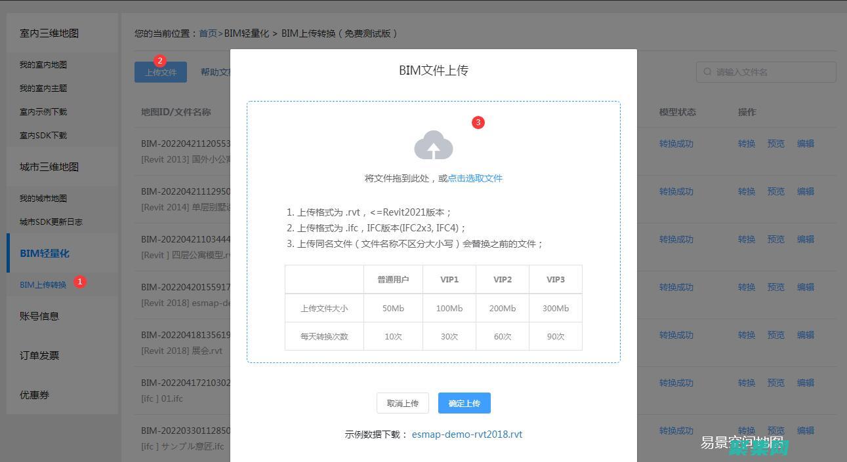Open the file picker via 点击选取文件 link

click(474, 178)
